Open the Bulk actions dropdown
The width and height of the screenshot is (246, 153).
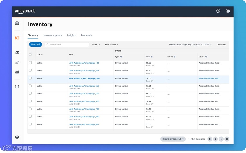(x=111, y=45)
